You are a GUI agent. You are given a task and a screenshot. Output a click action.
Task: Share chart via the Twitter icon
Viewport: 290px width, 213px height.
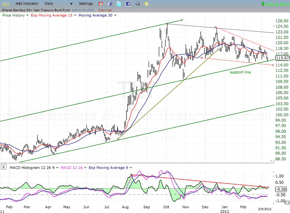119,4
